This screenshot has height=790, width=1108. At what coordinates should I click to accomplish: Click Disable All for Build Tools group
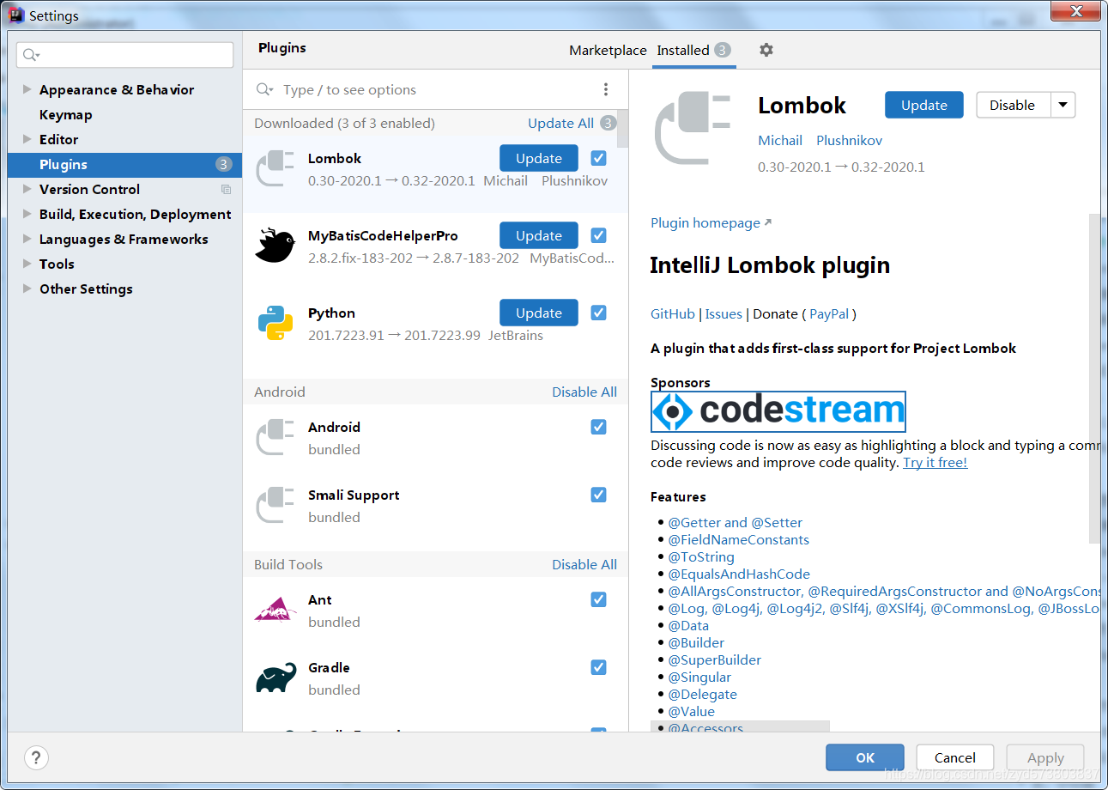click(584, 564)
